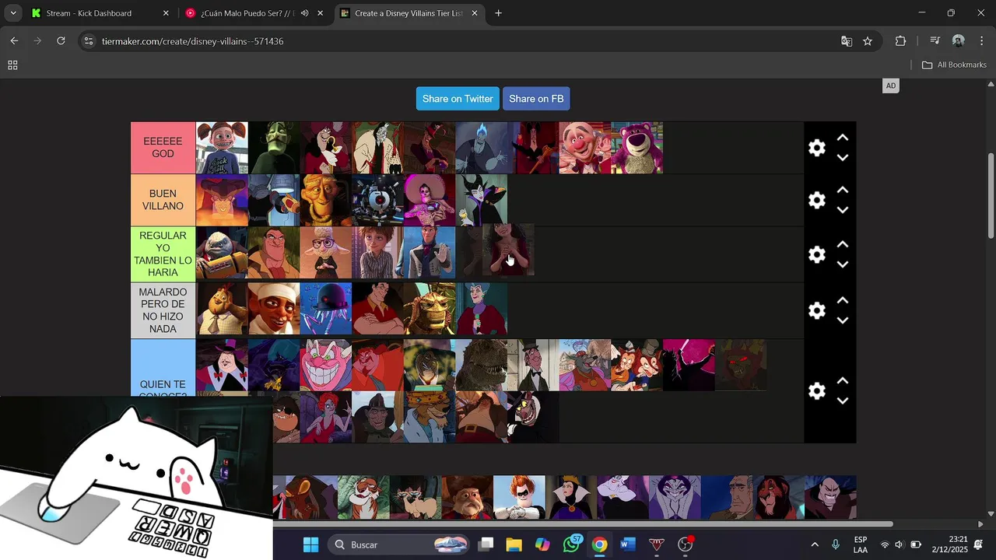Screen dimensions: 996x560
Task: Move MALARDO PERO DE NO HIZO NADA tier up
Action: (842, 300)
